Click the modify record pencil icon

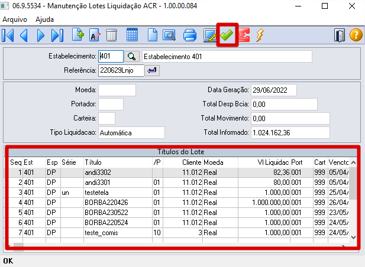click(x=95, y=35)
